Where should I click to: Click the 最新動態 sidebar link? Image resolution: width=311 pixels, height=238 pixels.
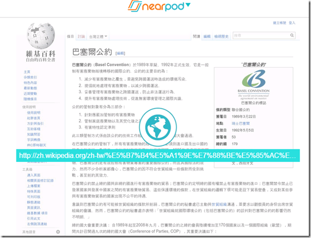point(31,88)
